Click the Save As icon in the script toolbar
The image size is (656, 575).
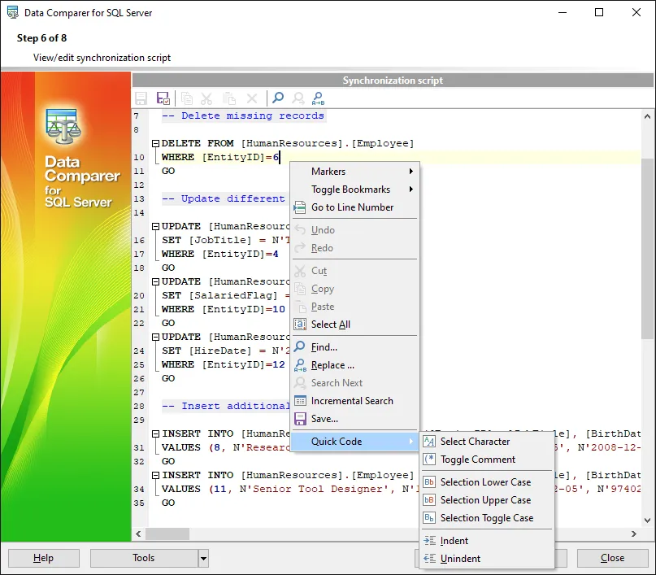pyautogui.click(x=163, y=98)
